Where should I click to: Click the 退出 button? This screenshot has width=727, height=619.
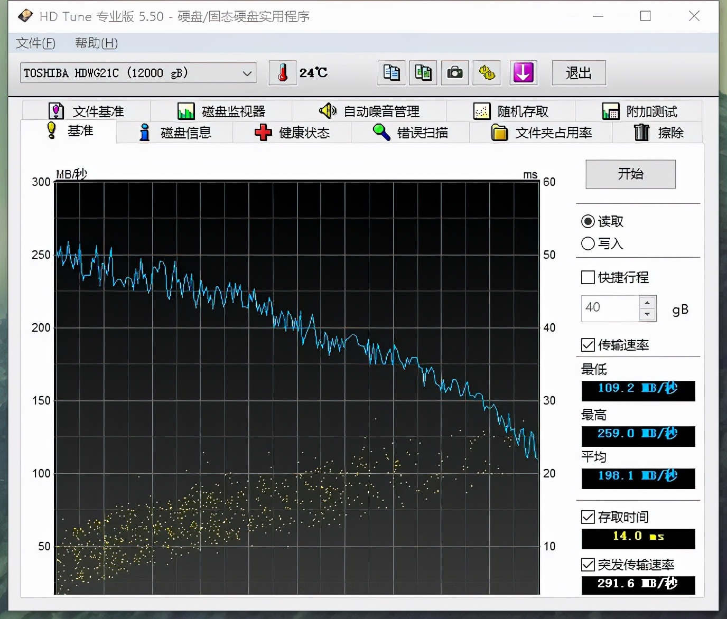click(579, 73)
